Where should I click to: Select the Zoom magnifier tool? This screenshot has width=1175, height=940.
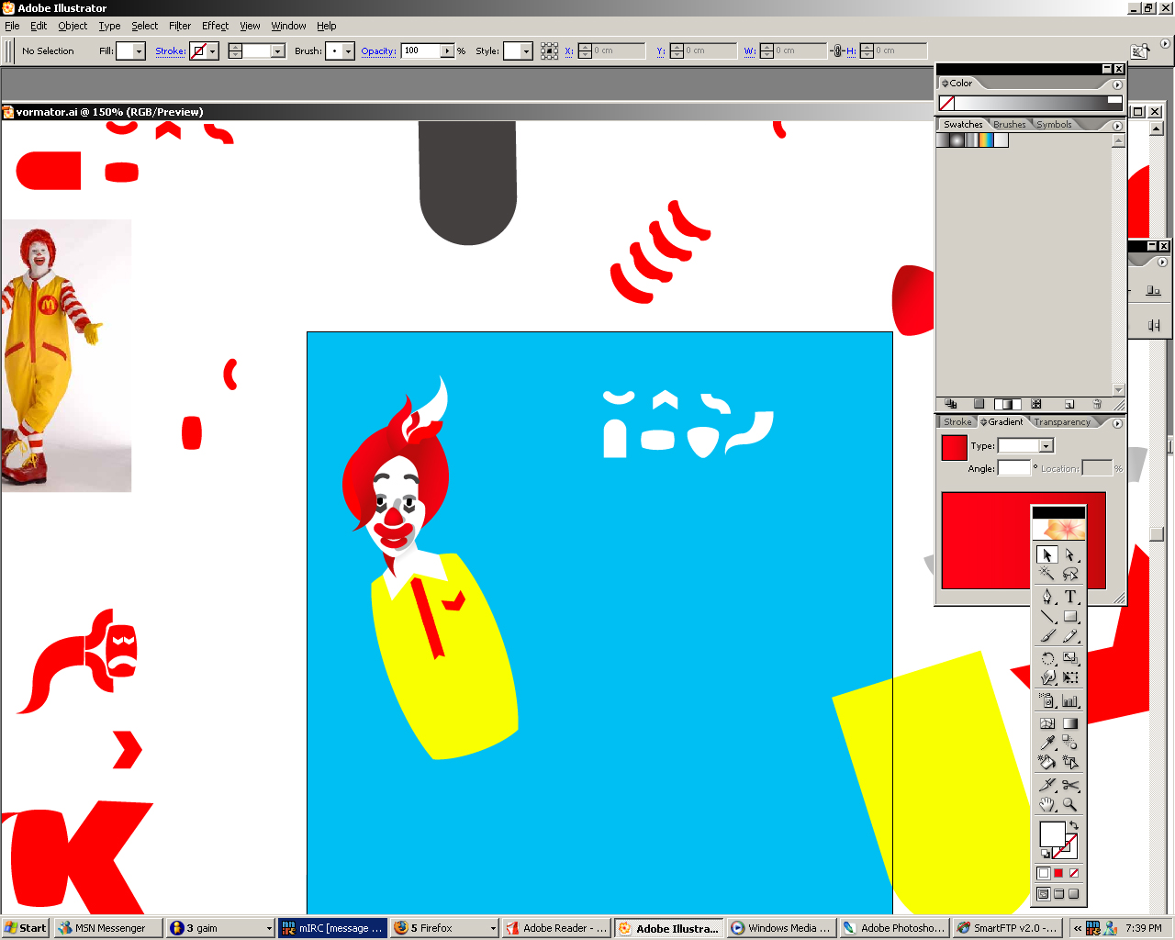(1070, 805)
